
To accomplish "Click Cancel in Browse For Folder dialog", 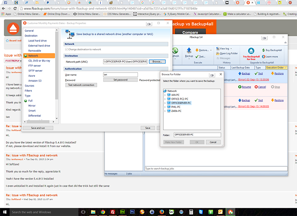I will 213,142.
